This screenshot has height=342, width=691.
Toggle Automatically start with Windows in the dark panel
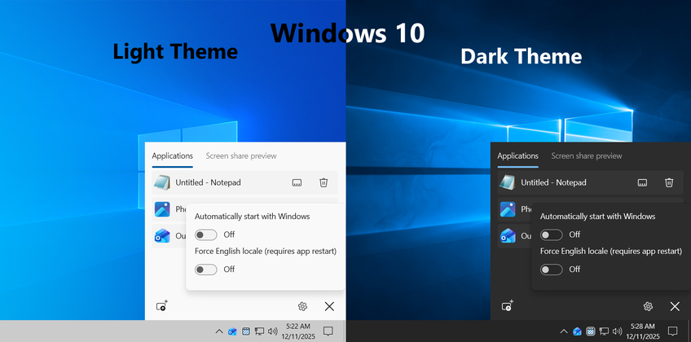552,235
